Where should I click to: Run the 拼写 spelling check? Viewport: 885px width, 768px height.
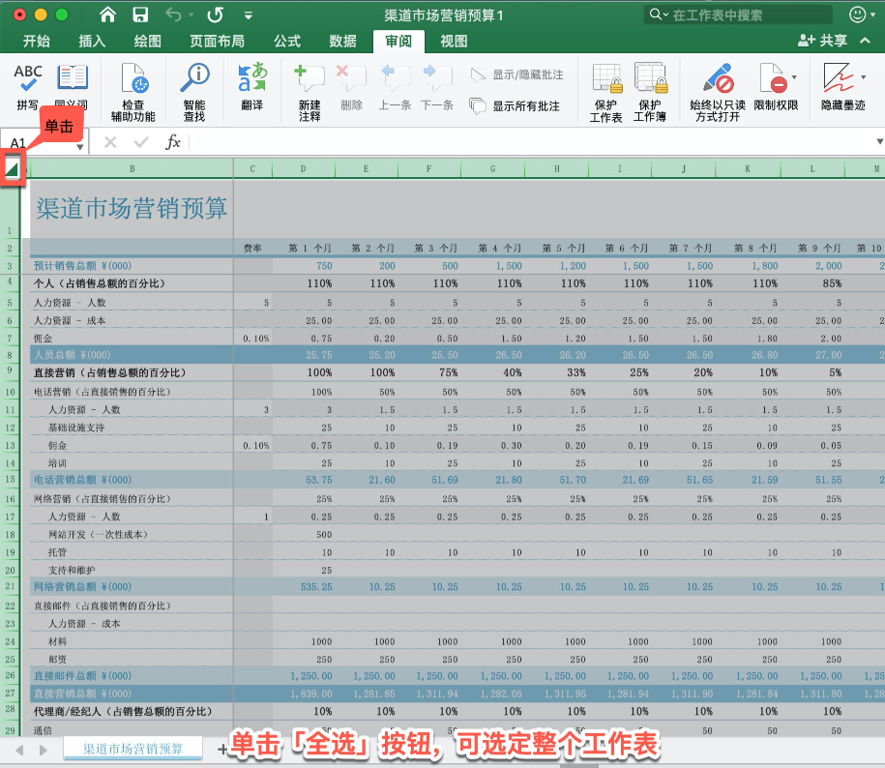click(28, 87)
